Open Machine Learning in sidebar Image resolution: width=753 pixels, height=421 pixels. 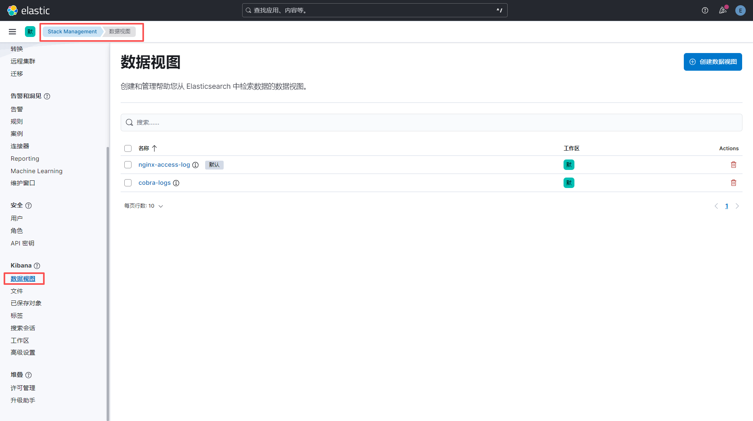pyautogui.click(x=37, y=171)
